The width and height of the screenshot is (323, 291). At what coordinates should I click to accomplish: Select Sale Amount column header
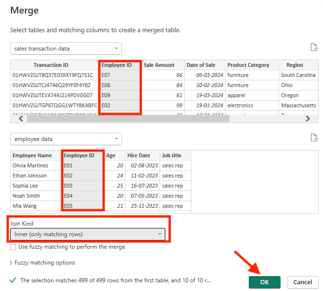(163, 65)
